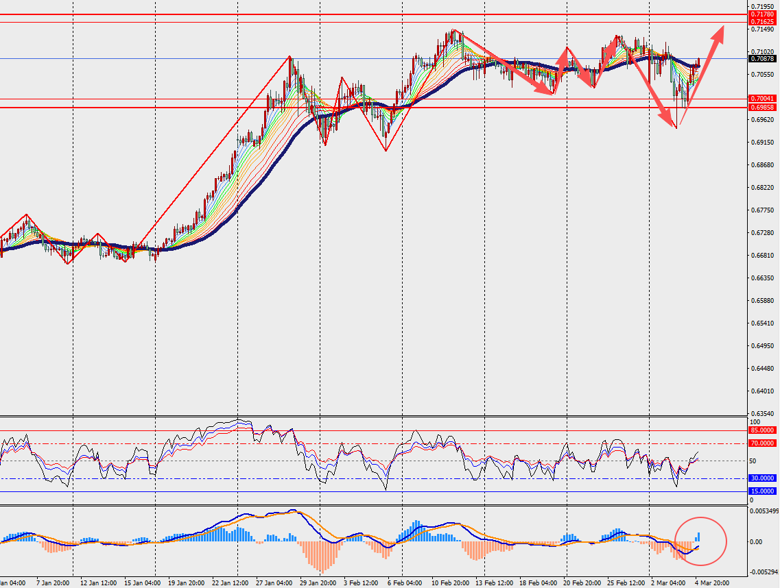Viewport: 780px width, 588px height.
Task: Select the 30.0000 blue oscillator level label
Action: pyautogui.click(x=762, y=478)
